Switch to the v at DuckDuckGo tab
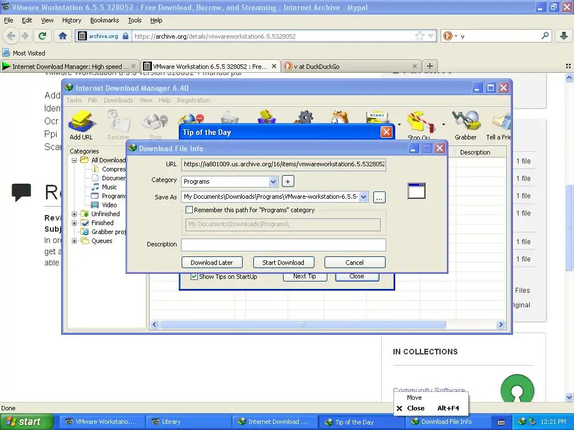 pyautogui.click(x=351, y=66)
